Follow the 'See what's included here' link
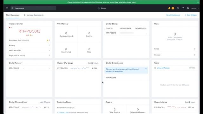 [x=125, y=2]
